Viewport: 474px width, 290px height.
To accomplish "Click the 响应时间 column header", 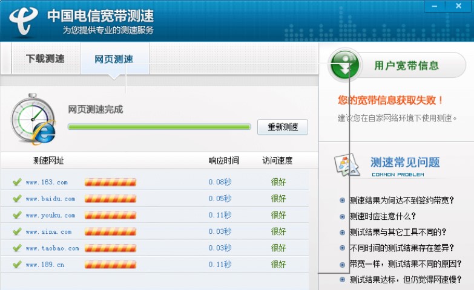I will [224, 161].
